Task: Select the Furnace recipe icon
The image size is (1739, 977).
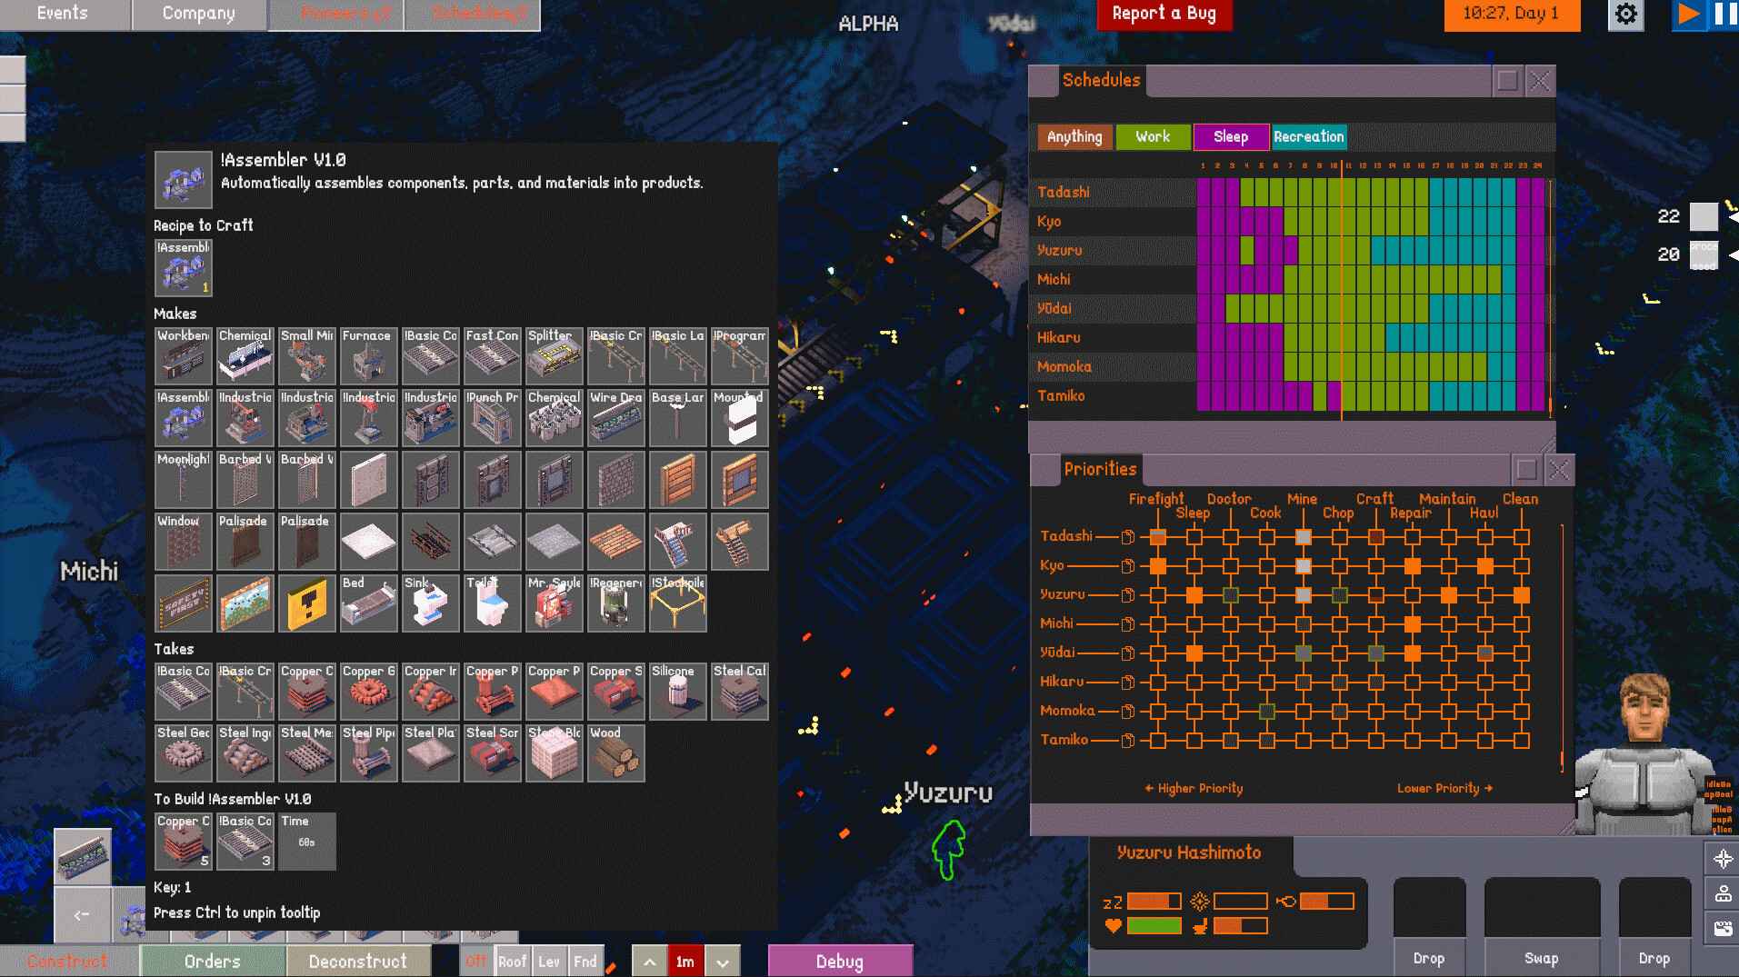Action: (368, 356)
